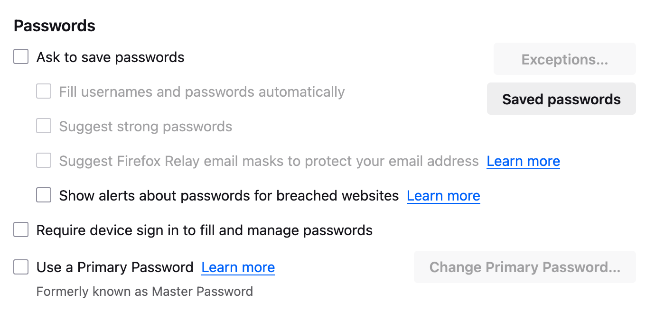655x311 pixels.
Task: Open Learn more link for Firefox Relay
Action: 523,161
